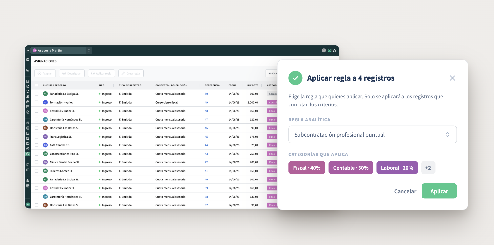The height and width of the screenshot is (245, 494).
Task: Click the CC avatar of Café Central CB
Action: pos(45,145)
